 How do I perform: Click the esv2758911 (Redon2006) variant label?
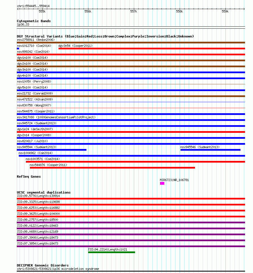36,40
